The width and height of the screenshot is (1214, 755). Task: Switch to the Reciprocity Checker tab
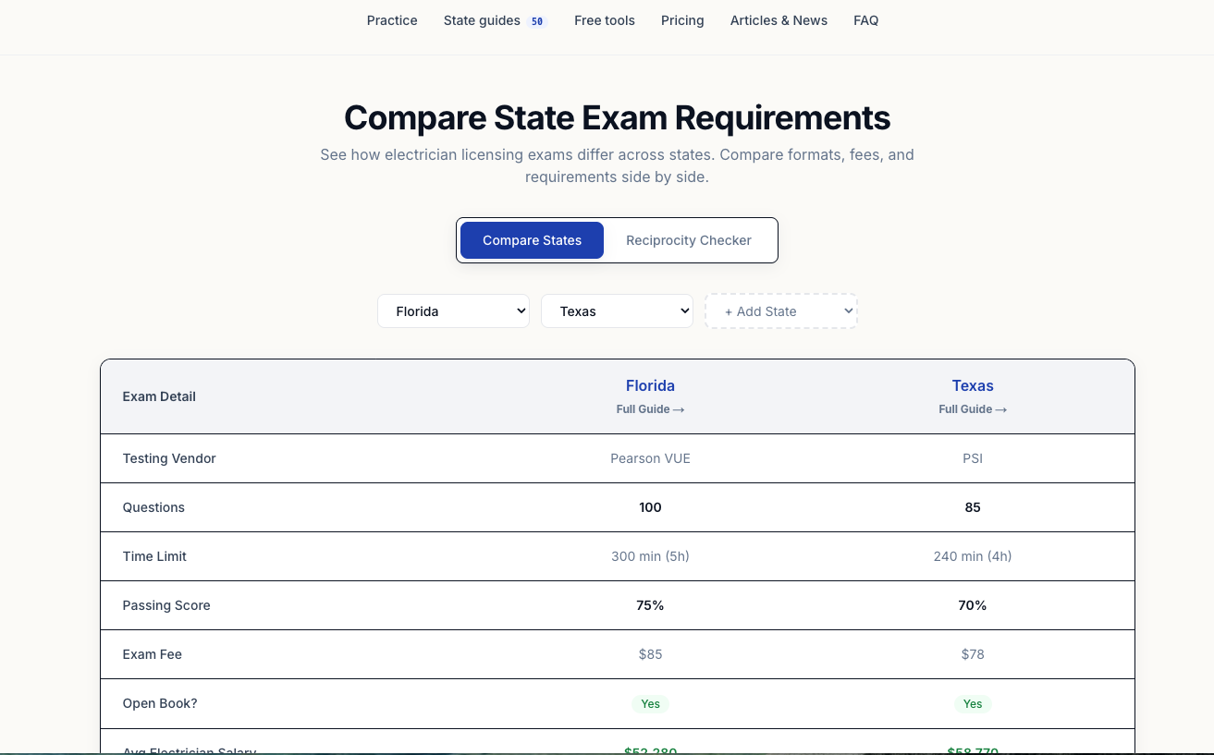pos(689,240)
